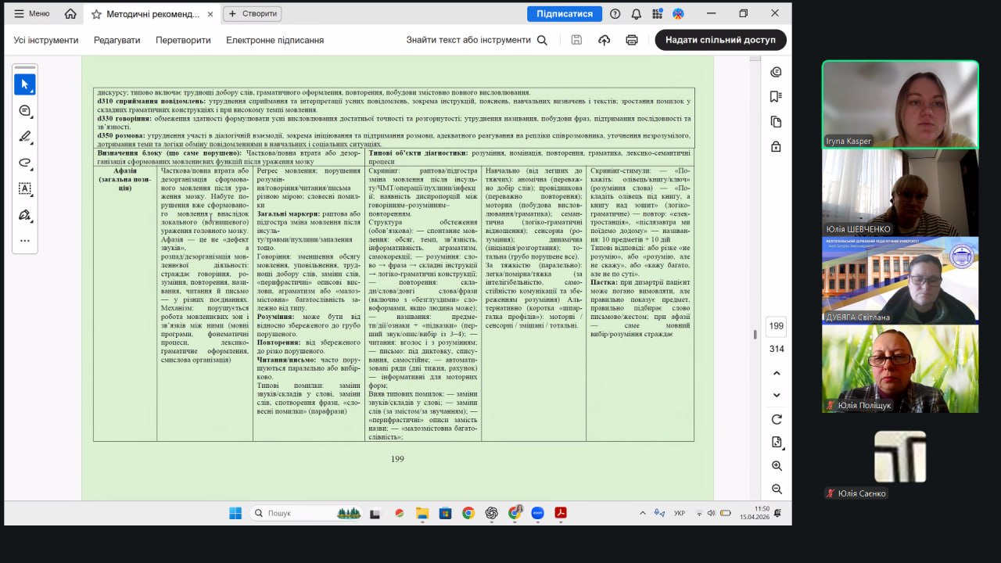The image size is (1001, 563).
Task: Click Надати спільний доступ button
Action: [720, 40]
